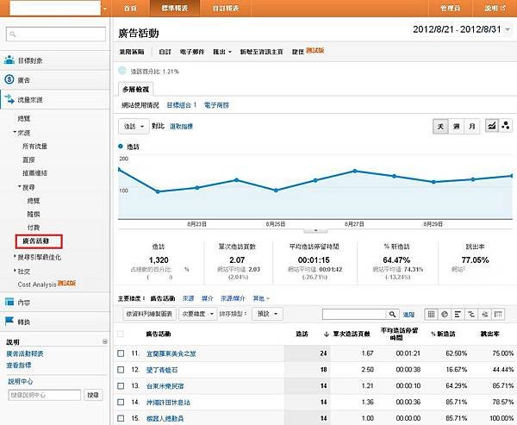Open the 目標對象 audience section icon
This screenshot has width=517, height=425.
9,60
